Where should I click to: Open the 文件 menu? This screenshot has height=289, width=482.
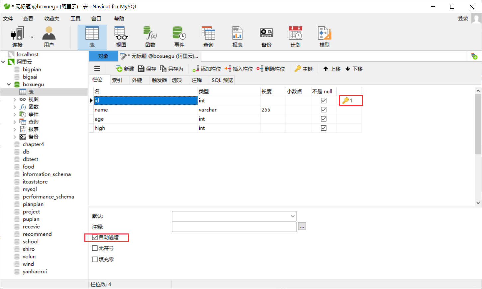click(x=8, y=19)
